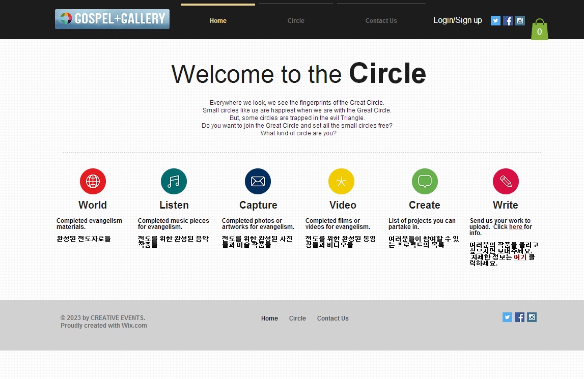Follow the 'here' link under Write
This screenshot has height=379, width=584.
(515, 227)
